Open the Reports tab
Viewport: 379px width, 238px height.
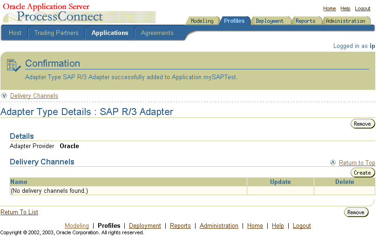(x=305, y=21)
